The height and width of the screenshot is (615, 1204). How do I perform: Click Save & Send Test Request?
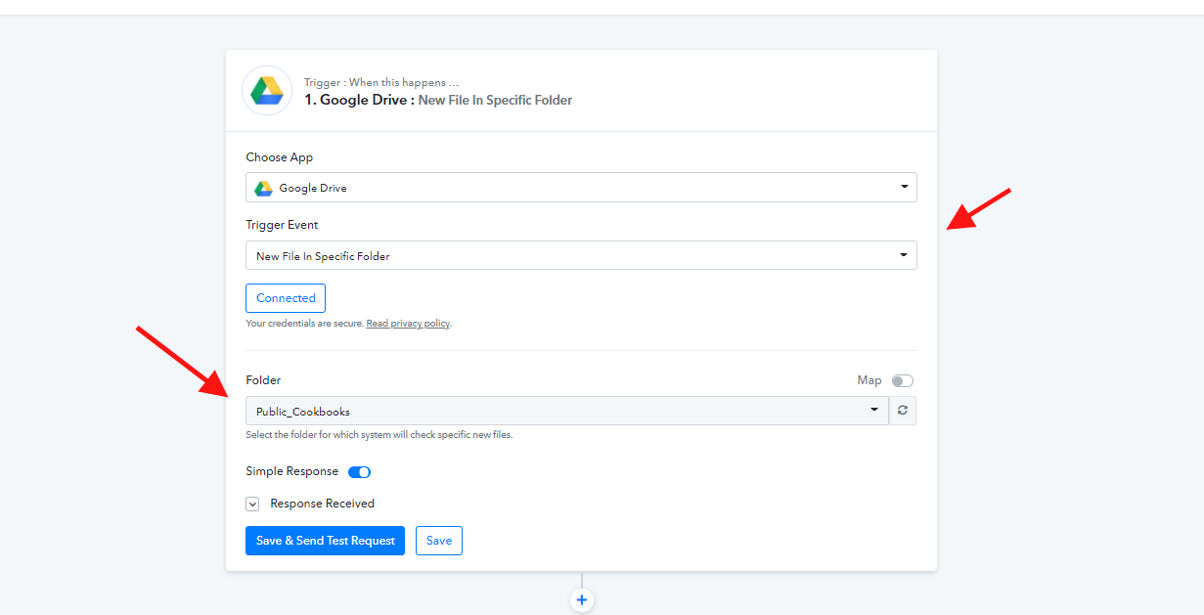(x=325, y=541)
